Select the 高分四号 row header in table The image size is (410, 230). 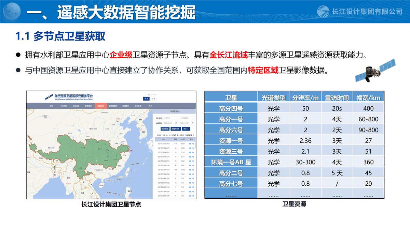[231, 109]
